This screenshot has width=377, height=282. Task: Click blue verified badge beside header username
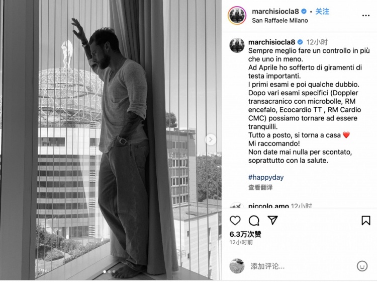pyautogui.click(x=304, y=11)
